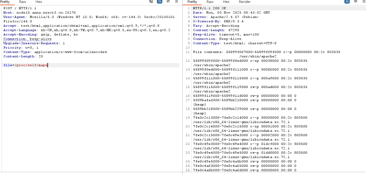
Task: Click the 01dcf000 offset mapping on line 22
Action: click(x=250, y=144)
